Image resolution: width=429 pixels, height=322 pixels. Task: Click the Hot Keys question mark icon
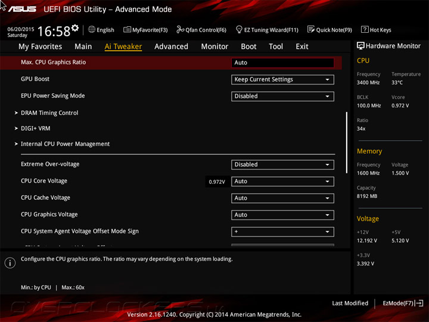click(x=365, y=29)
